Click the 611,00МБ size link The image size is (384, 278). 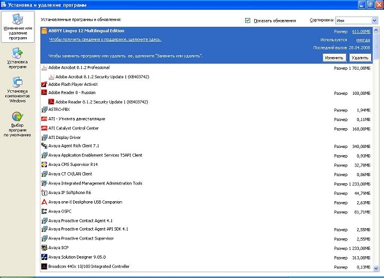coord(361,31)
